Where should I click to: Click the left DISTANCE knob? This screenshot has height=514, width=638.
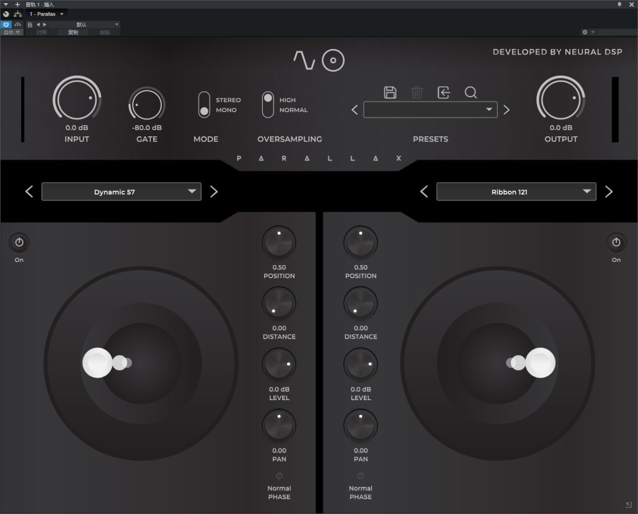pos(279,304)
